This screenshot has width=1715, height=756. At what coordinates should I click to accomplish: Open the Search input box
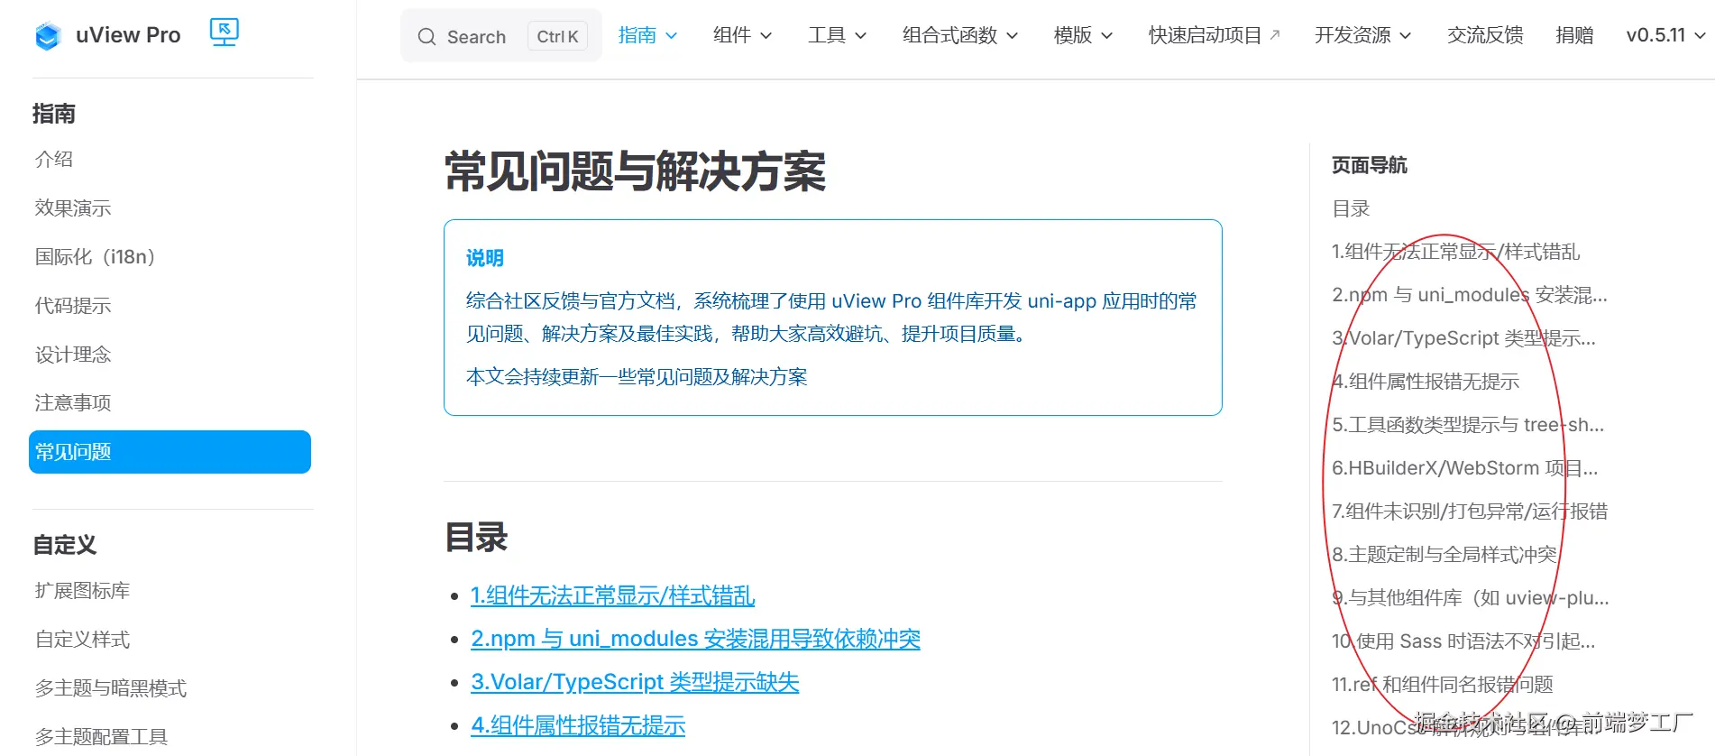coord(501,36)
